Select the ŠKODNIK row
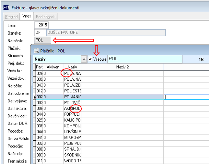The width and height of the screenshot is (212, 165). coord(123,155)
